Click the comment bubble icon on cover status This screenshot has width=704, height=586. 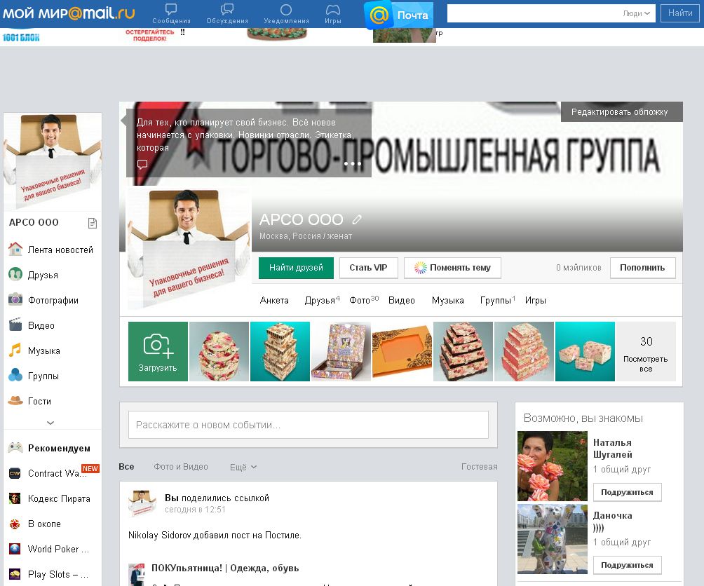pos(142,164)
